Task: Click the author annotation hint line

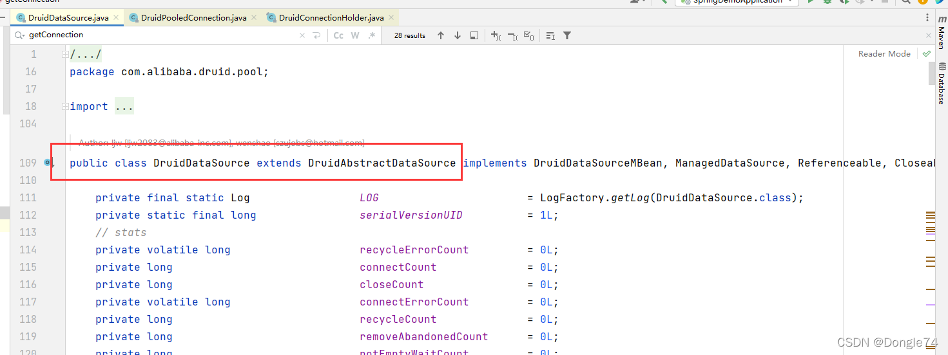Action: (221, 143)
